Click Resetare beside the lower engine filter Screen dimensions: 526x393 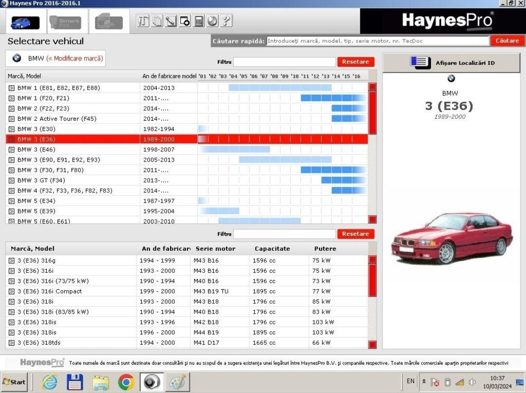356,234
